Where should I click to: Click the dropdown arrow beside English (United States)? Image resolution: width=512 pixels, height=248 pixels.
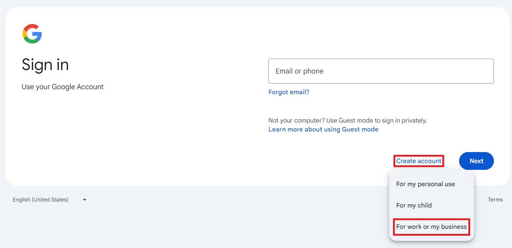[85, 200]
